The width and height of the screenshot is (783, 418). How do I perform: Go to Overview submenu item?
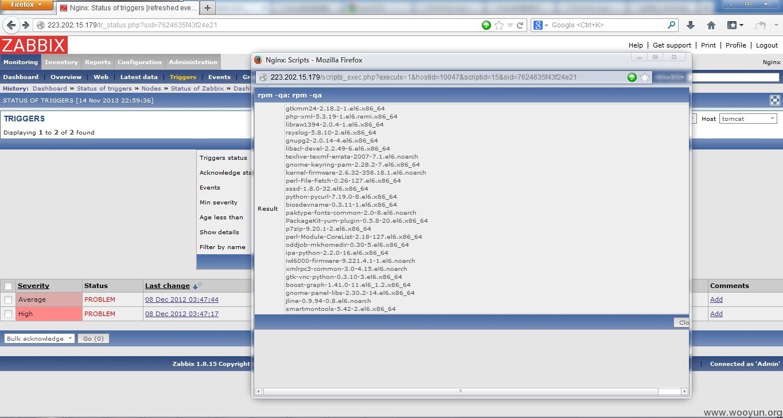click(x=66, y=77)
